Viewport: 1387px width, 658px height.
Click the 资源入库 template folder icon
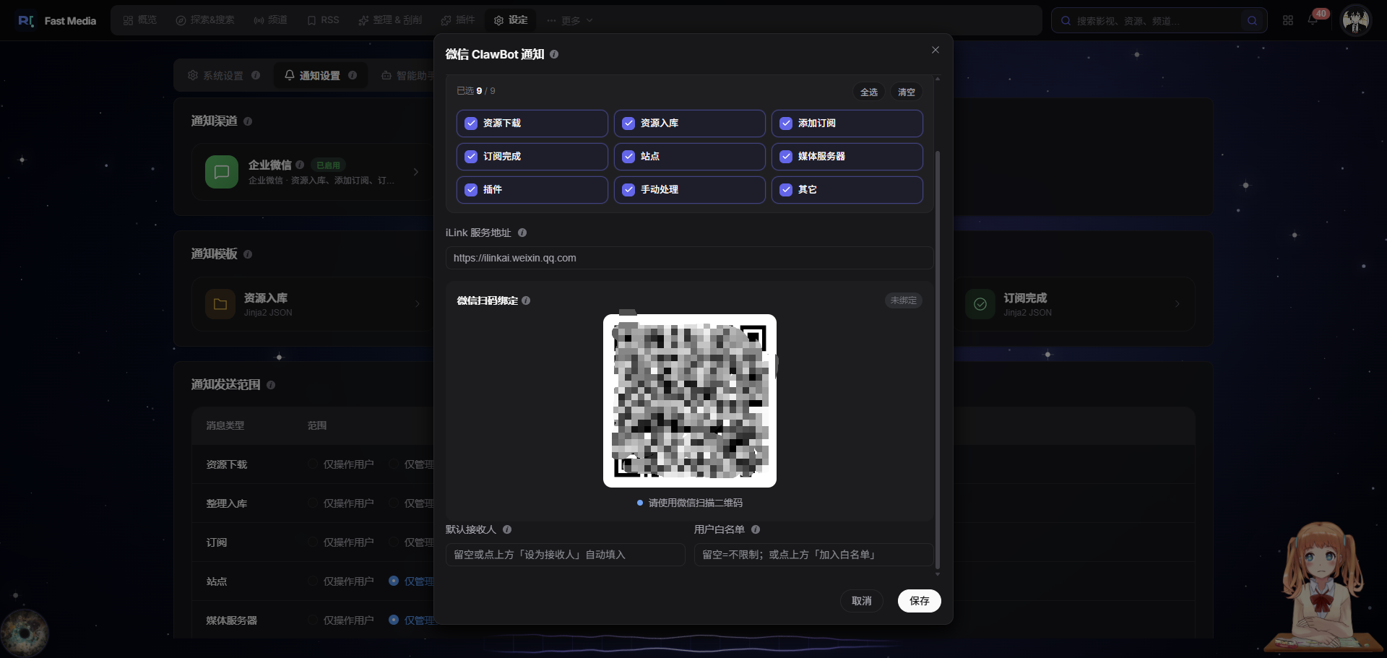pos(220,304)
